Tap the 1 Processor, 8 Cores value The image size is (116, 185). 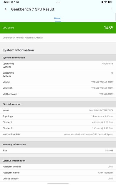(x=102, y=116)
